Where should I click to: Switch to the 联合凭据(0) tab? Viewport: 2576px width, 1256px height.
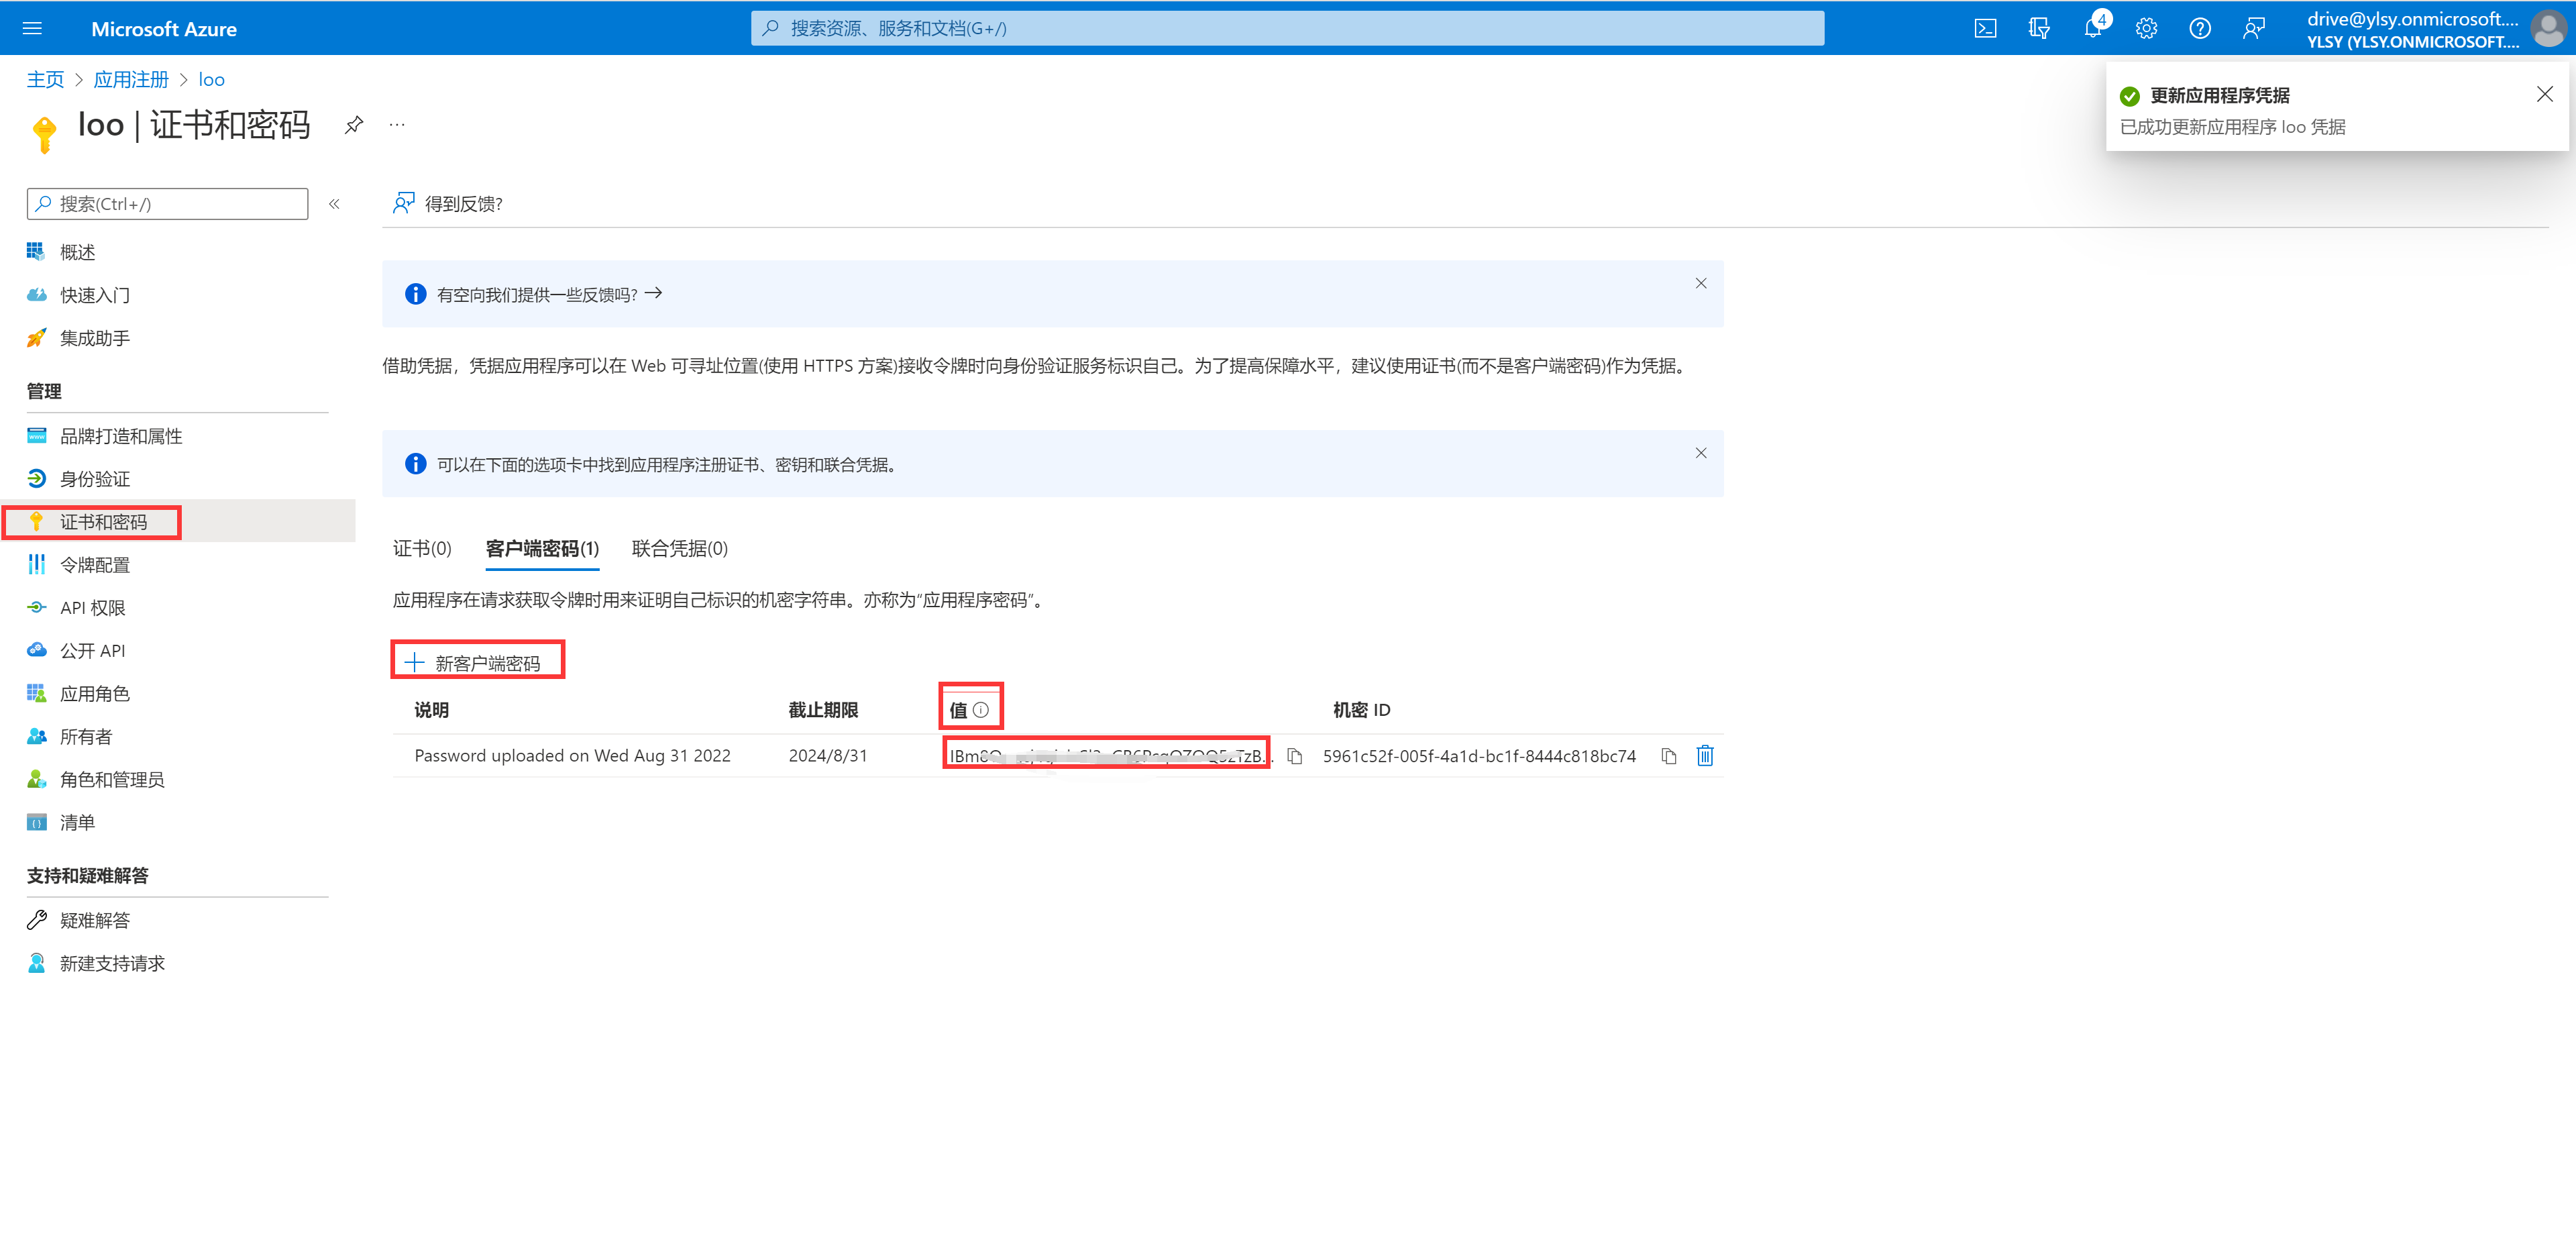(679, 548)
